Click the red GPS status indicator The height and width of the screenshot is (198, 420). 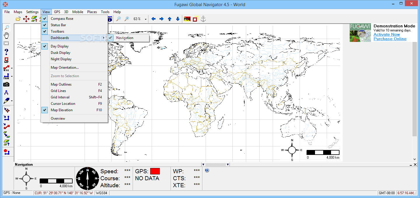155,171
